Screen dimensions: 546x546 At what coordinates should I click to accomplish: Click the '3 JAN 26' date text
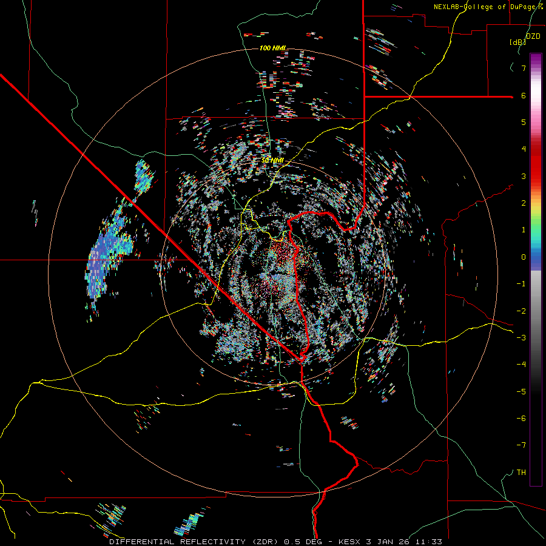[388, 542]
